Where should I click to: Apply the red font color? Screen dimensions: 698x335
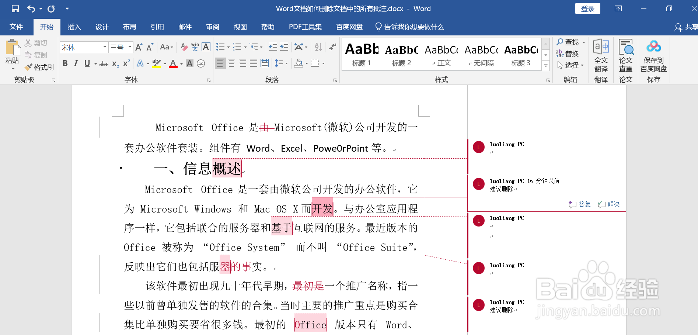tap(173, 63)
